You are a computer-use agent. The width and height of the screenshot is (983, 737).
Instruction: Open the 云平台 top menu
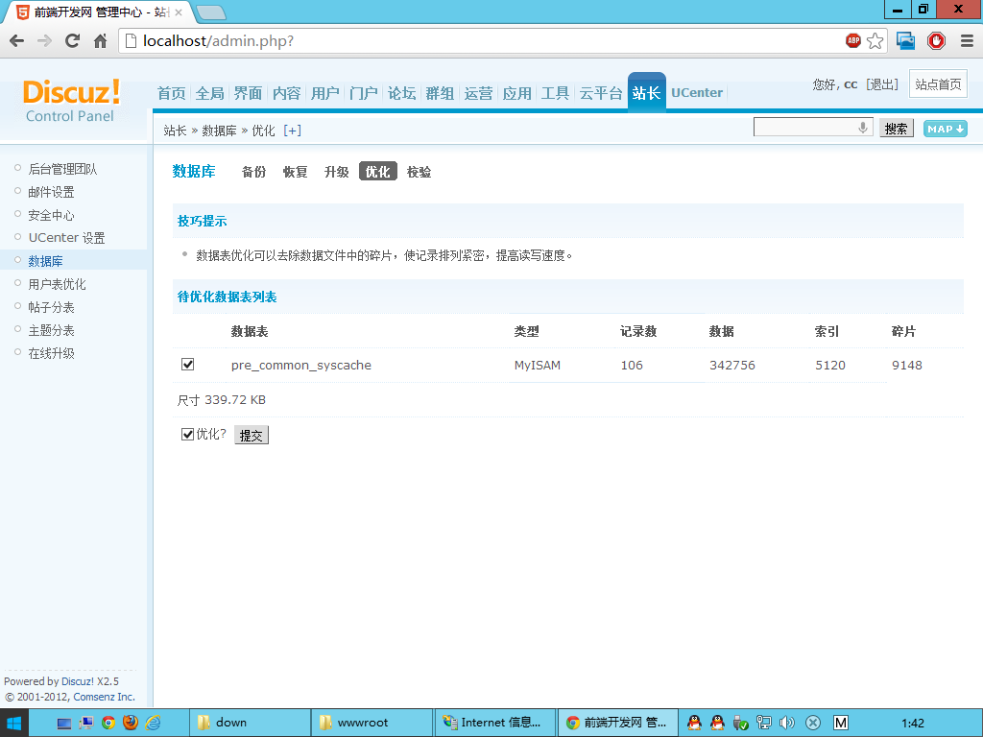coord(601,93)
